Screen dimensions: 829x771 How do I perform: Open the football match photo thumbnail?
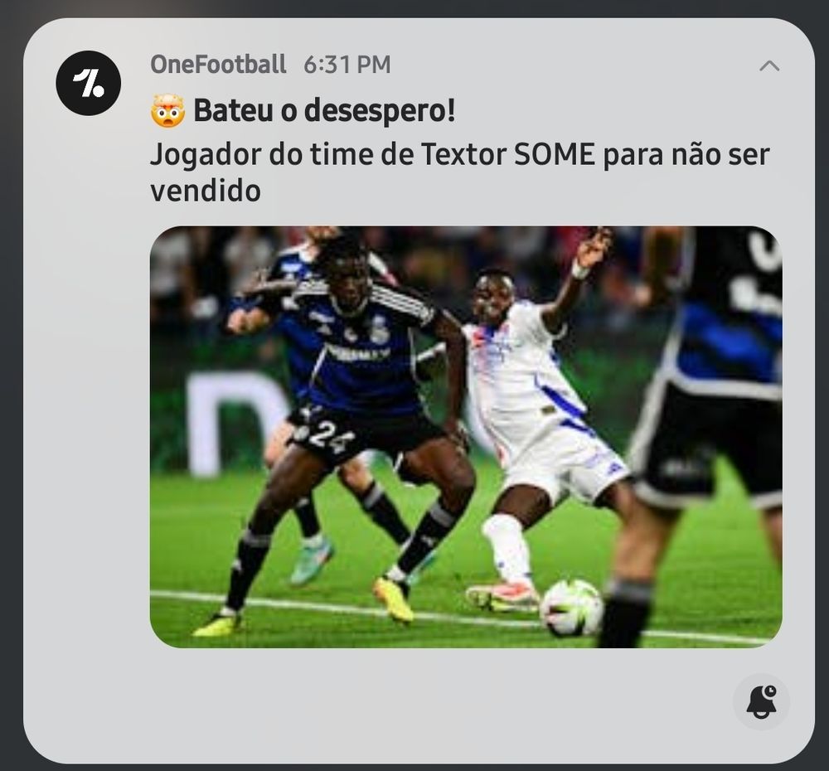point(466,437)
